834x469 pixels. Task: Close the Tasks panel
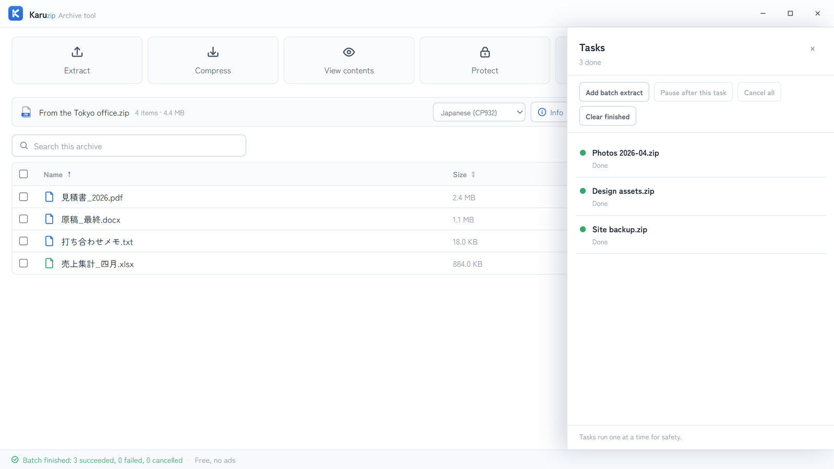coord(812,49)
